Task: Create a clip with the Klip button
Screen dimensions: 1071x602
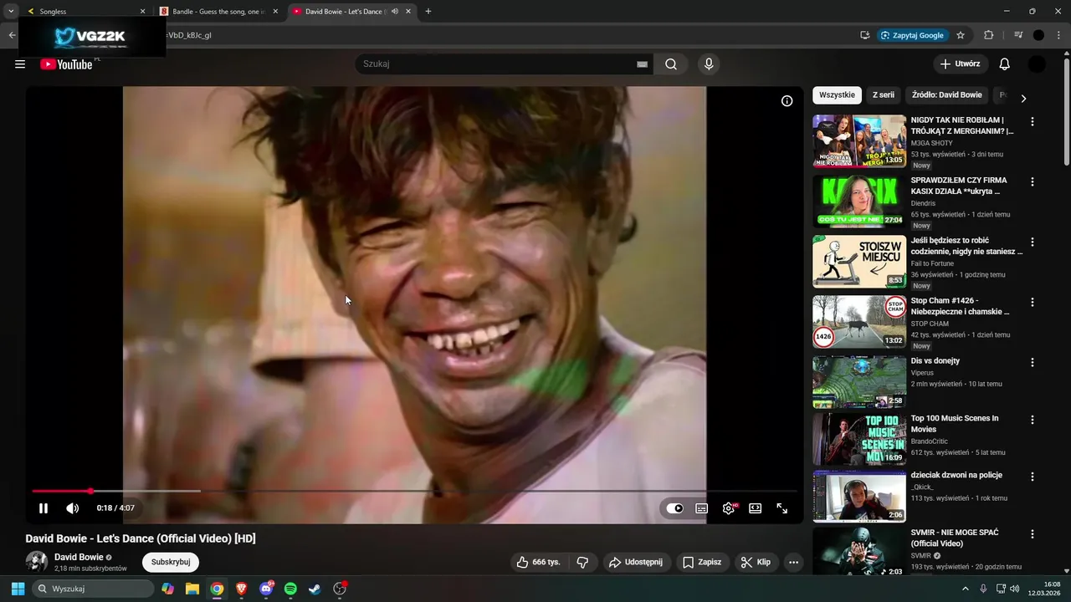Action: point(756,562)
